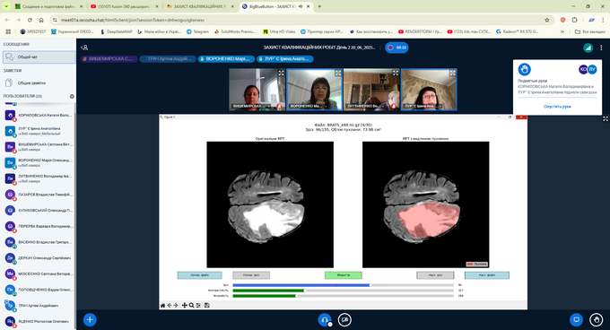Click the blue plus actions button
This screenshot has height=330, width=610.
(90, 319)
